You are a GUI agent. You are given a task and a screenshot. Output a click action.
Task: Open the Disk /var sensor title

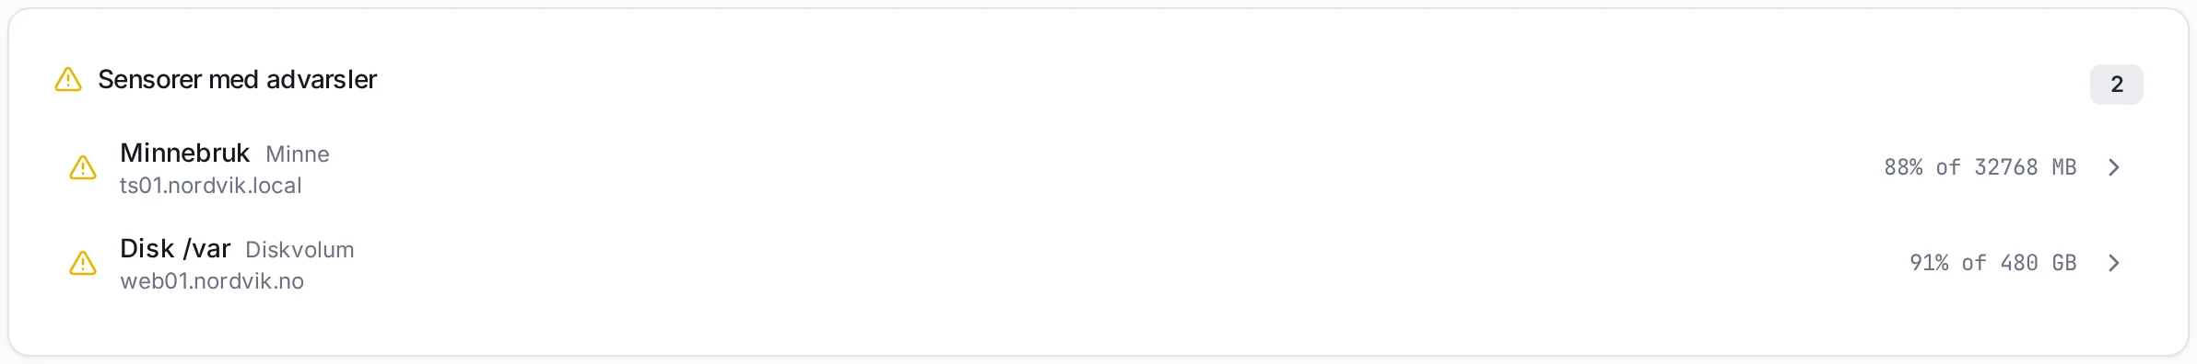coord(175,248)
